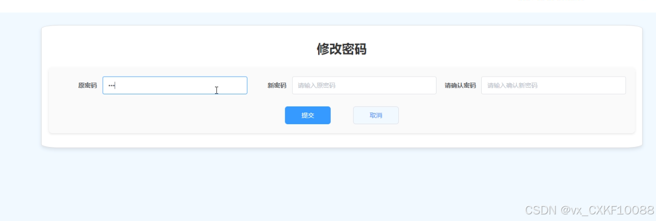Click the 新密码 label
This screenshot has height=221, width=656.
(277, 86)
